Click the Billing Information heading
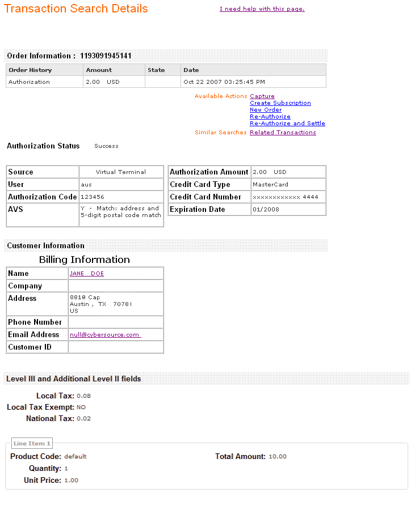 85,260
